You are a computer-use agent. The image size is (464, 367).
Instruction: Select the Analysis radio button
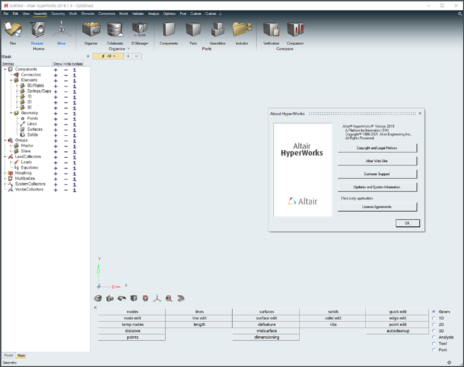click(434, 337)
